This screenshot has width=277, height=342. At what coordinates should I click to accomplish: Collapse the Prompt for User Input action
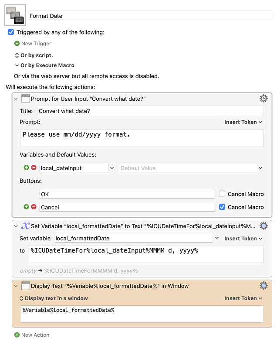[x=16, y=99]
